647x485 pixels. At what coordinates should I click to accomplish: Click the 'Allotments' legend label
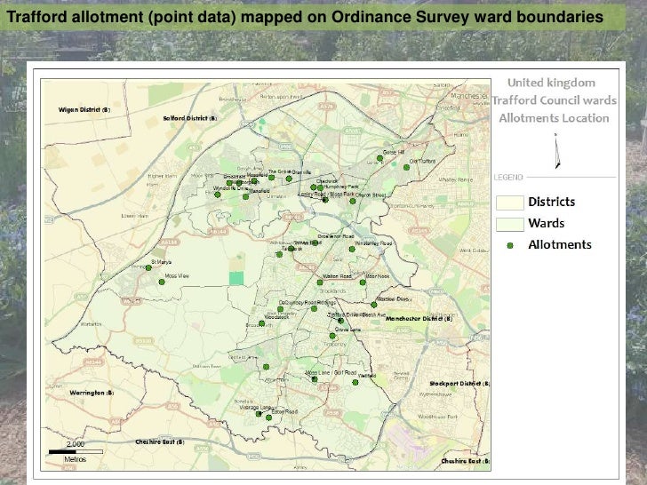(560, 244)
